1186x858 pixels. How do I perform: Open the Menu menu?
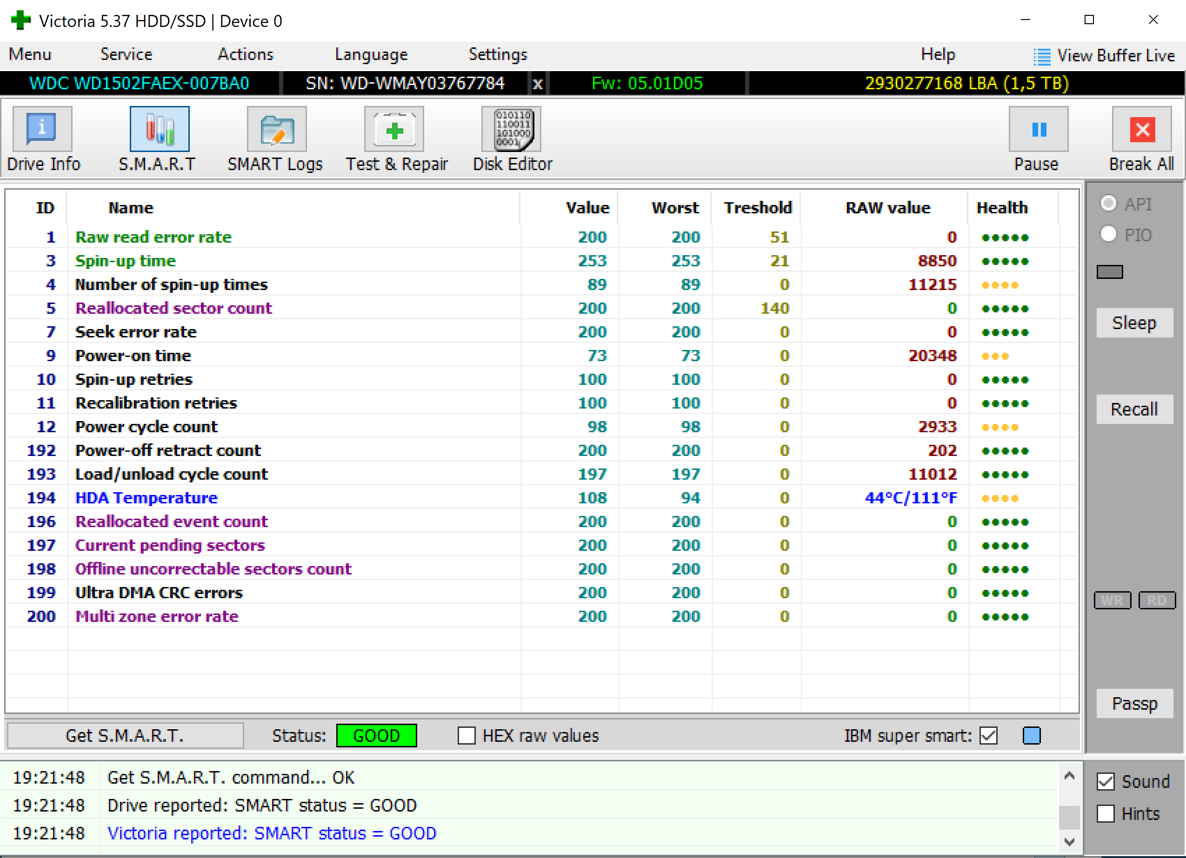30,54
